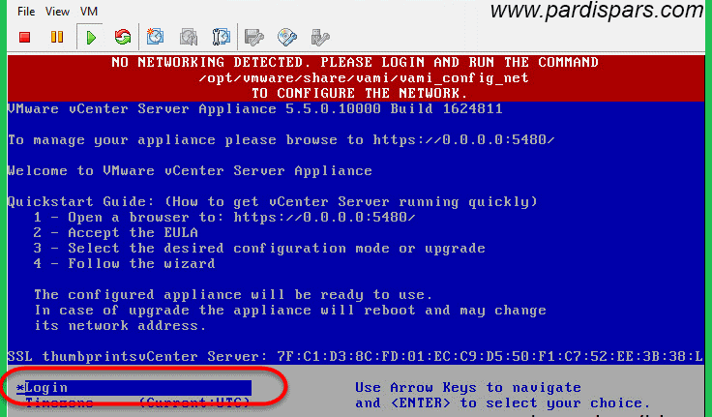This screenshot has width=712, height=417.
Task: Click the 'its network address.' line
Action: (120, 326)
